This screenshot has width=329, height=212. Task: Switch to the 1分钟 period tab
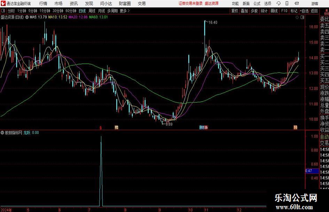(x=21, y=11)
